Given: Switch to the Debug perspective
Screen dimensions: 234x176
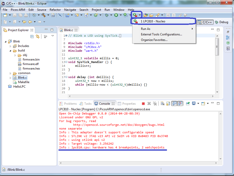Looking at the screenshot, I should tap(222, 22).
